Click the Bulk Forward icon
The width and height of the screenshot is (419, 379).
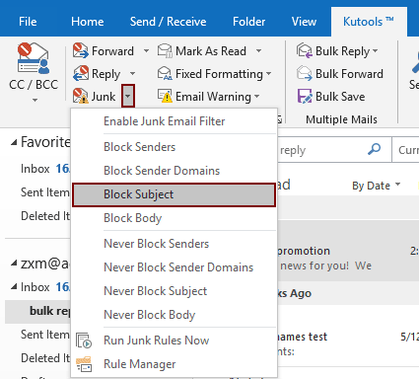pyautogui.click(x=305, y=73)
